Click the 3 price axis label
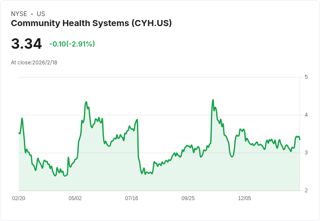The height and width of the screenshot is (221, 320). pos(306,153)
